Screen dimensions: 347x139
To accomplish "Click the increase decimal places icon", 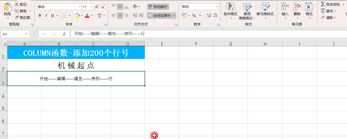I will point(209,15).
